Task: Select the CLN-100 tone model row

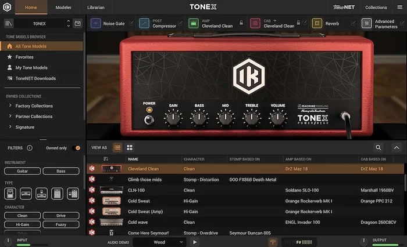Action: coord(245,190)
